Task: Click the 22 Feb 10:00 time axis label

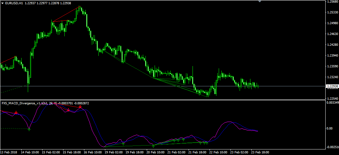Action: 217,153
